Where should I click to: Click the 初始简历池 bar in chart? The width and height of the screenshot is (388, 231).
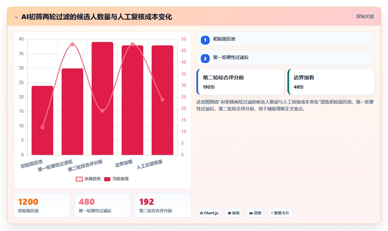pyautogui.click(x=42, y=121)
